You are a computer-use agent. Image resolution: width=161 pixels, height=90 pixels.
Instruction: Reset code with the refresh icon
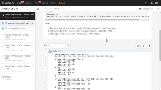tap(144, 46)
